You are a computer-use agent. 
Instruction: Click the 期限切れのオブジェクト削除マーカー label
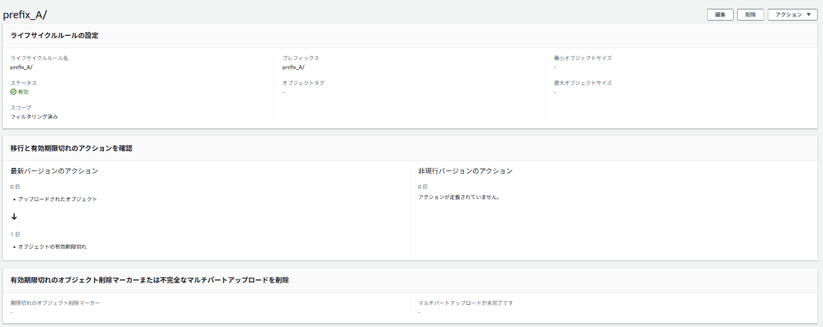coord(55,303)
